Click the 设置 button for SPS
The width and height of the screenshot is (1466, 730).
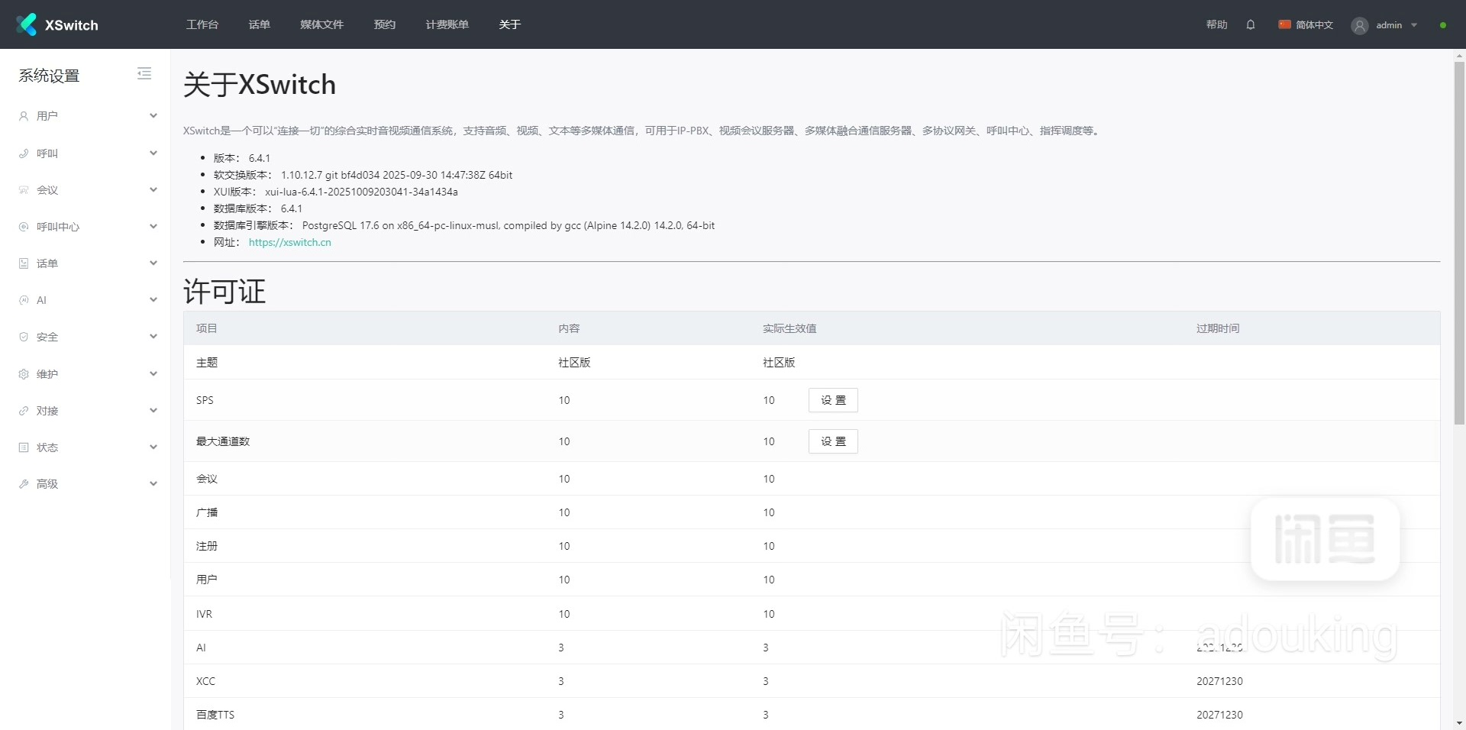click(833, 400)
